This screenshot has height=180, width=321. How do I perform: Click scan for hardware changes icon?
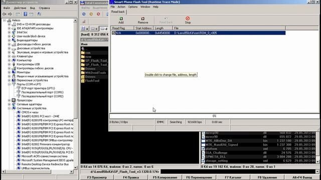39,14
